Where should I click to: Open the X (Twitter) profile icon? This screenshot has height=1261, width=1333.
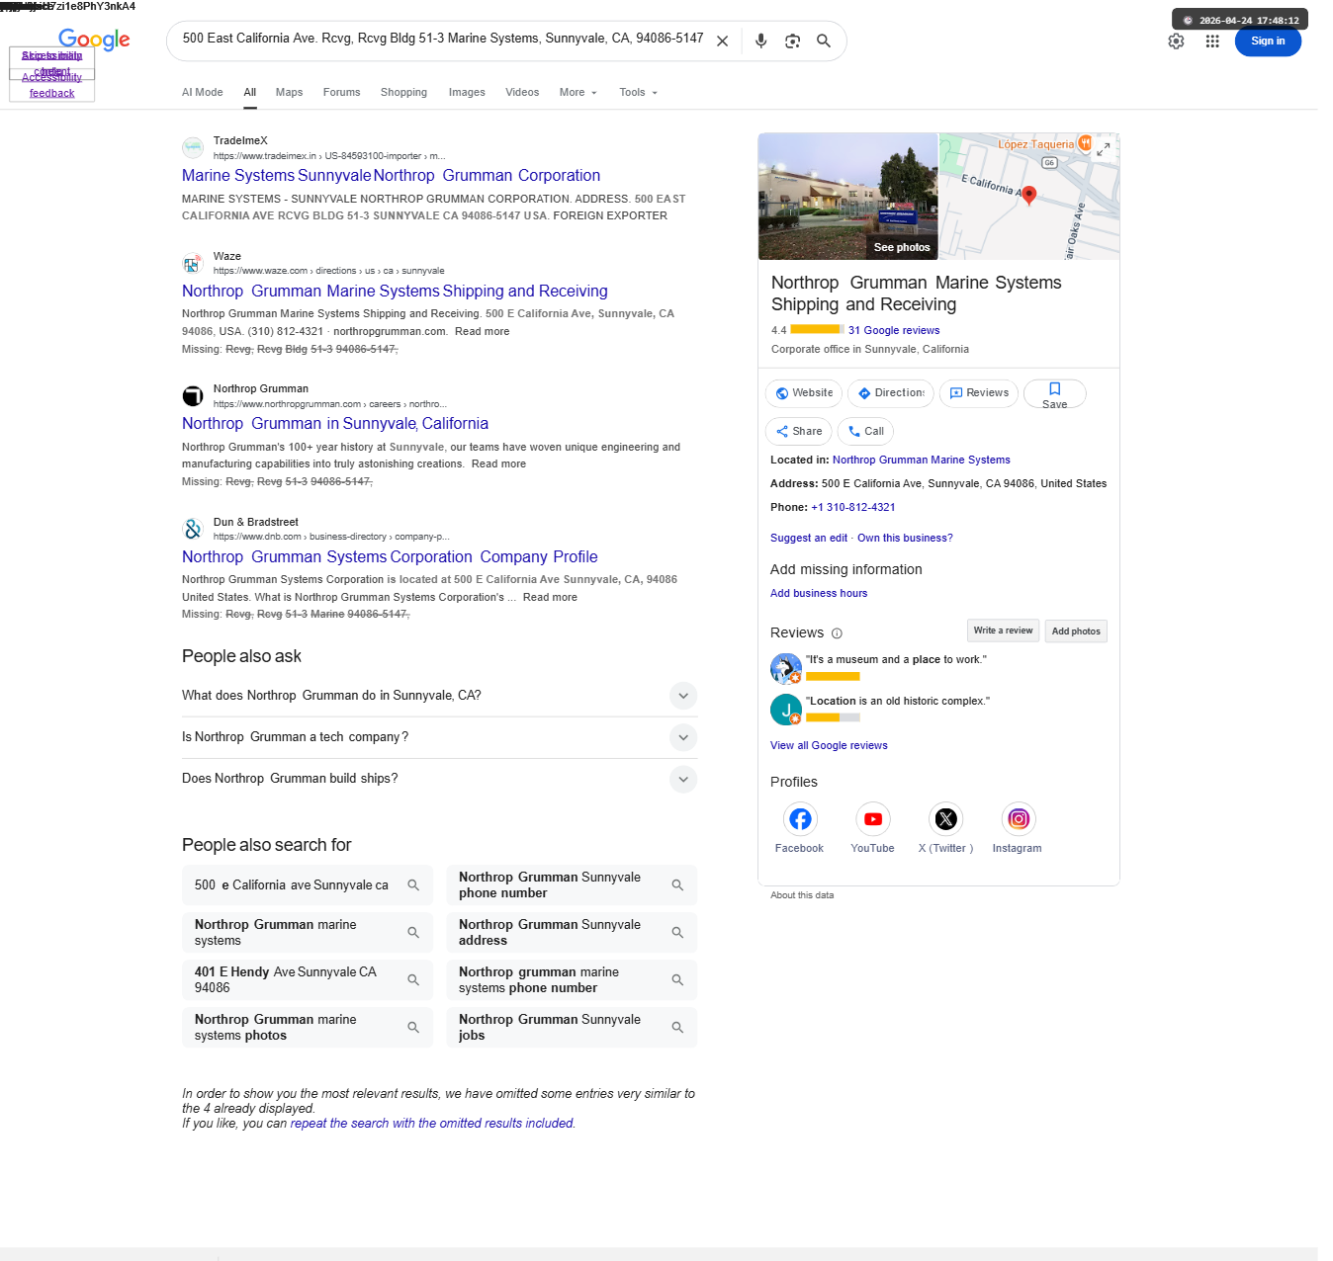[946, 819]
